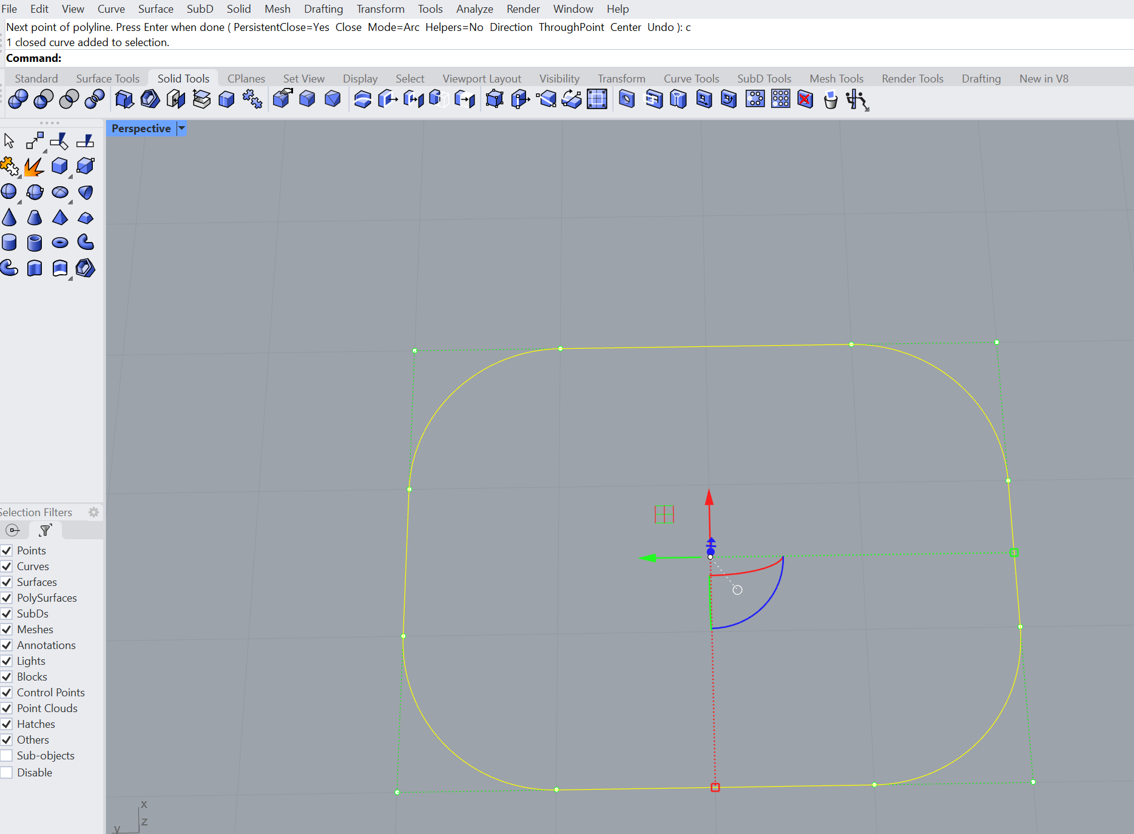Toggle the Control Points filter
Viewport: 1134px width, 834px height.
coord(7,693)
